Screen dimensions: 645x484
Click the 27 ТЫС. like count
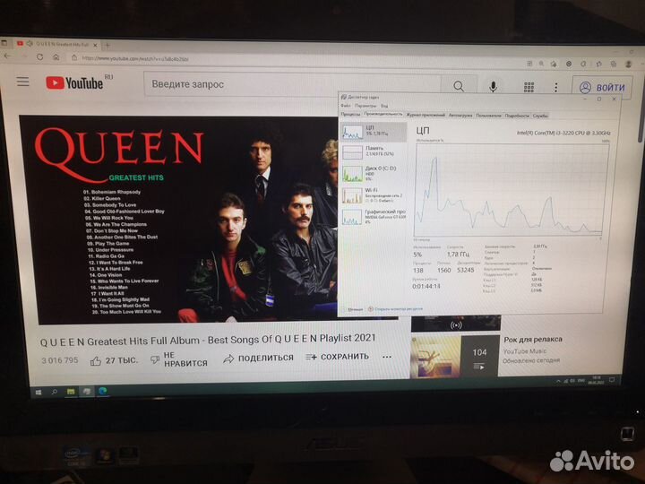point(122,360)
